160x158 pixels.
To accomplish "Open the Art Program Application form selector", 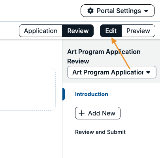I will pos(112,72).
